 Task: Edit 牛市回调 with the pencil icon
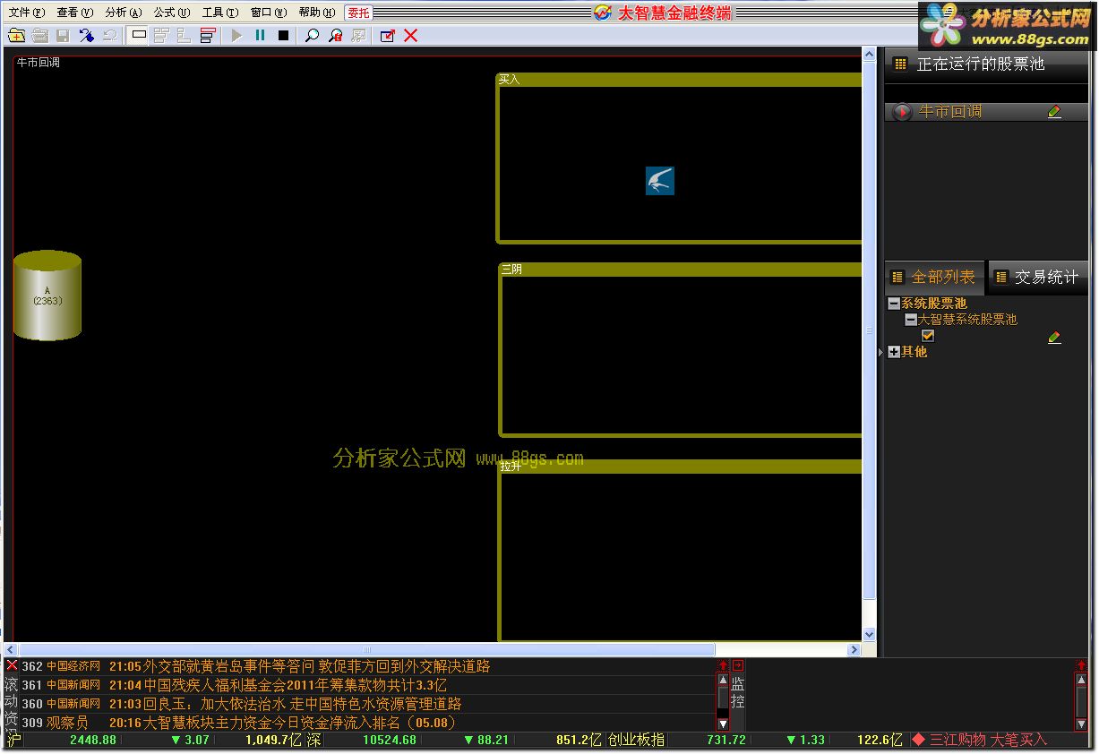coord(1054,112)
